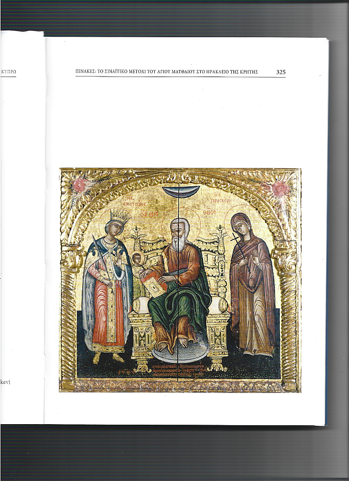Viewport: 349px width, 481px height.
Task: Click the partial word ΚΥΠΡΟ on left page
Action: [9, 72]
